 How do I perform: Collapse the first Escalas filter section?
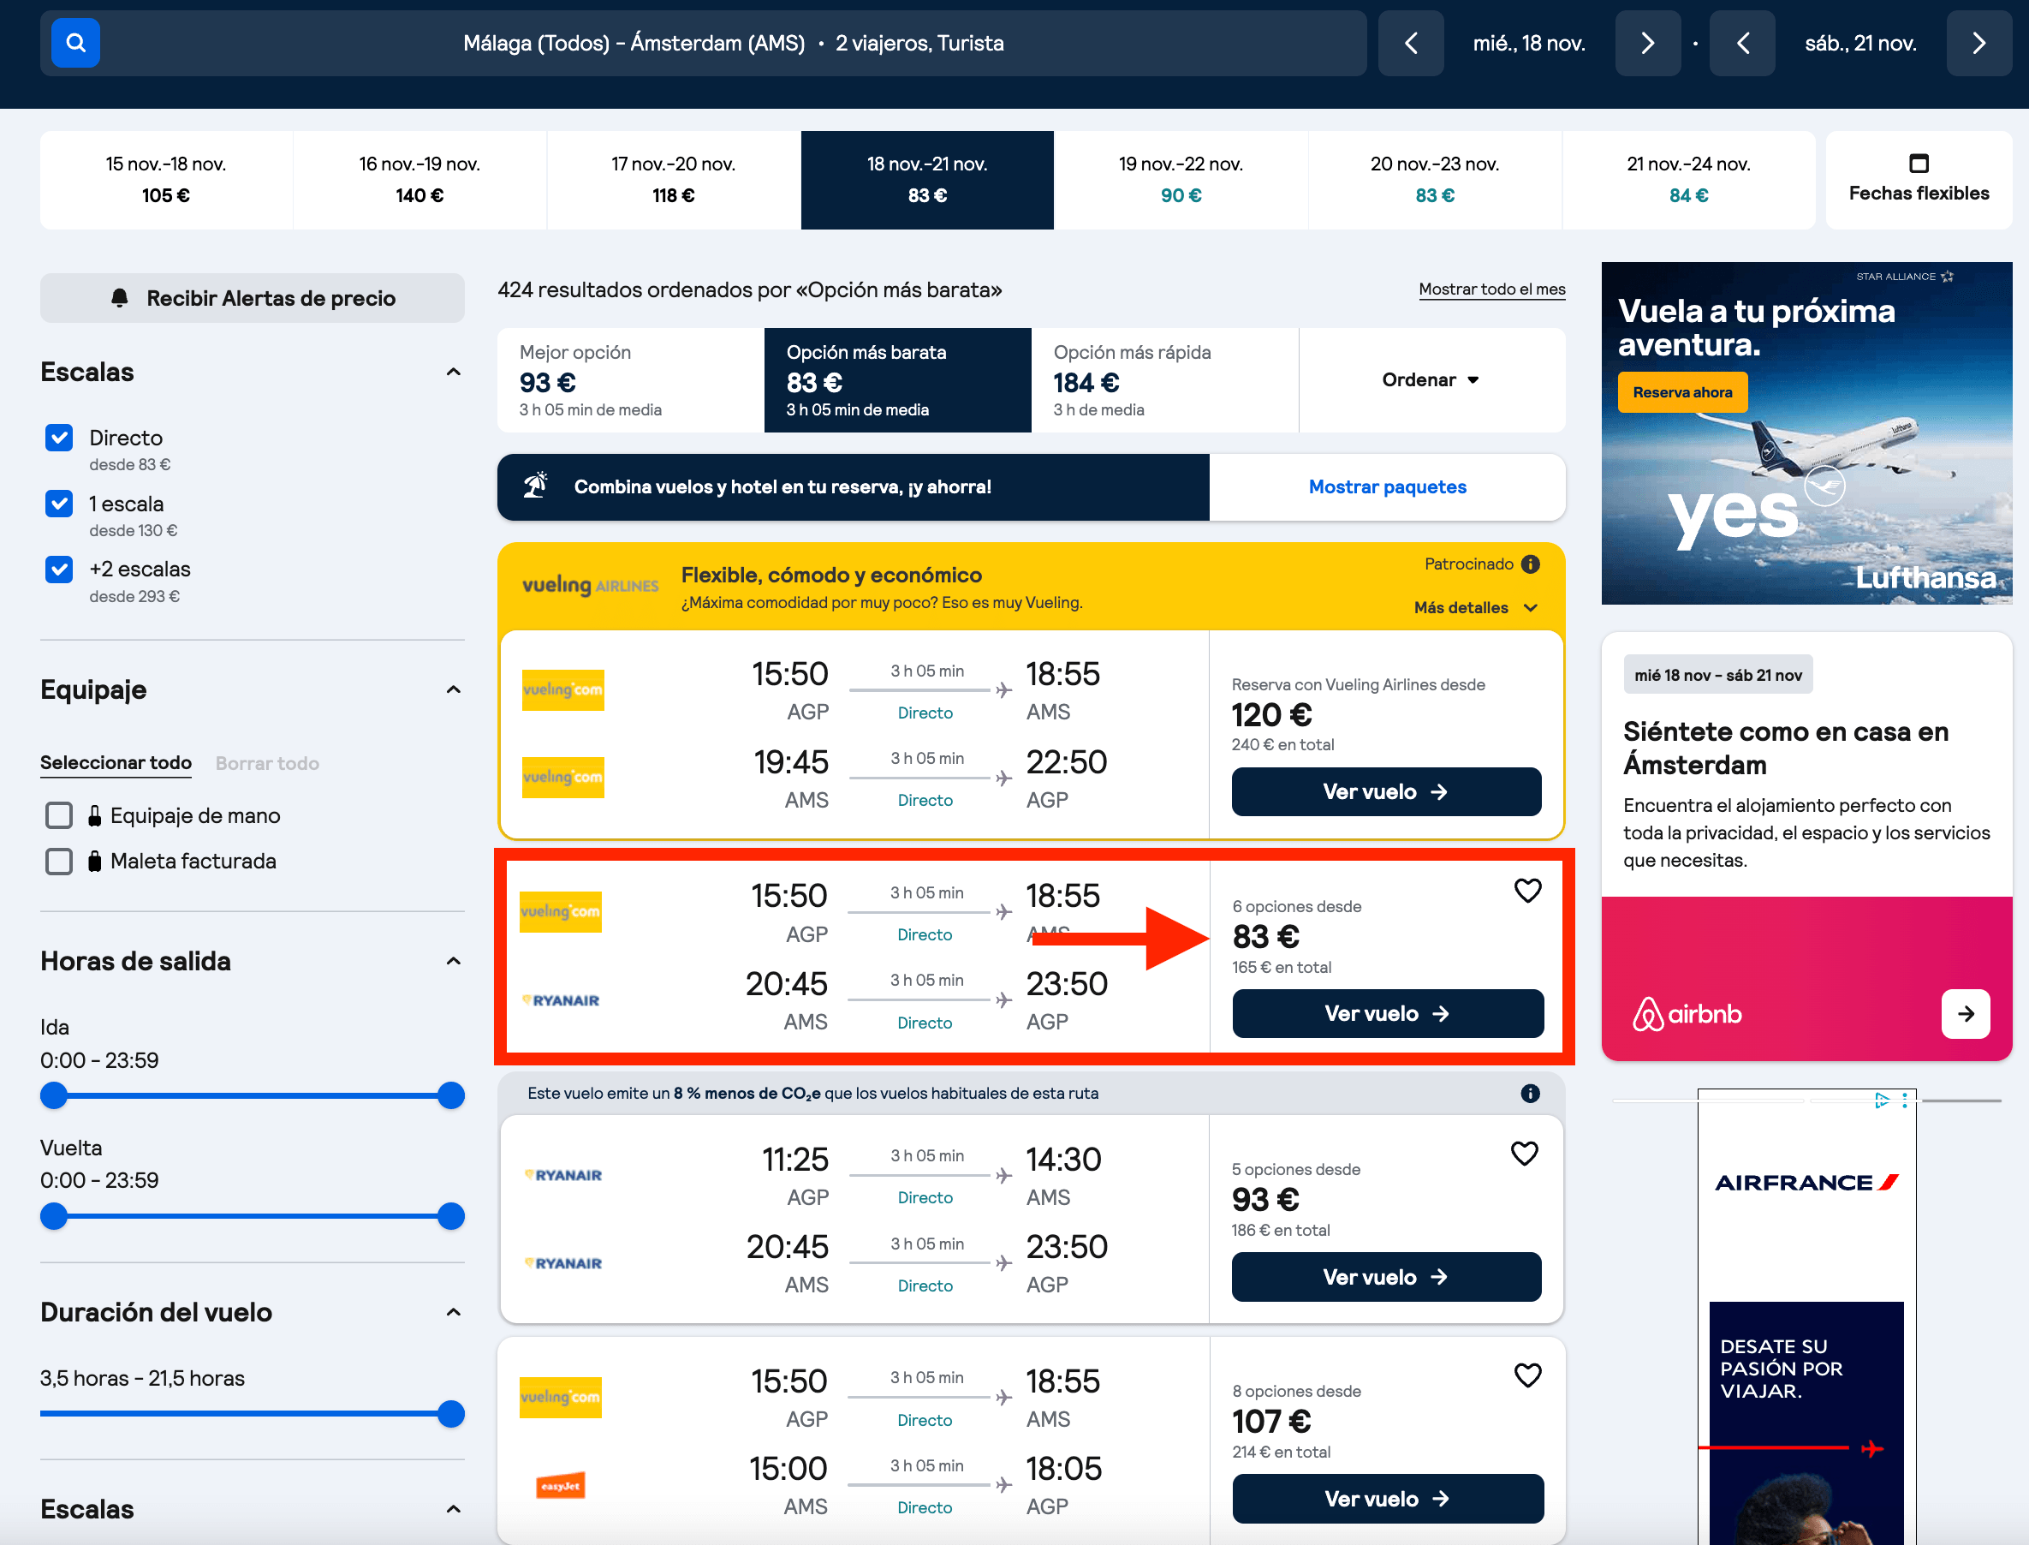pyautogui.click(x=453, y=373)
